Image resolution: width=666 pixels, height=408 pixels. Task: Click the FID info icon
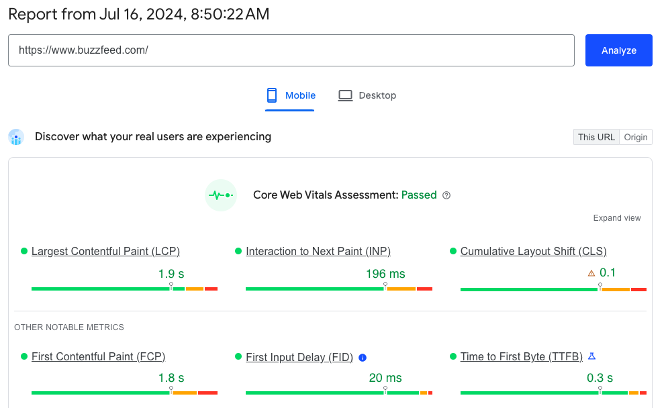(x=363, y=358)
